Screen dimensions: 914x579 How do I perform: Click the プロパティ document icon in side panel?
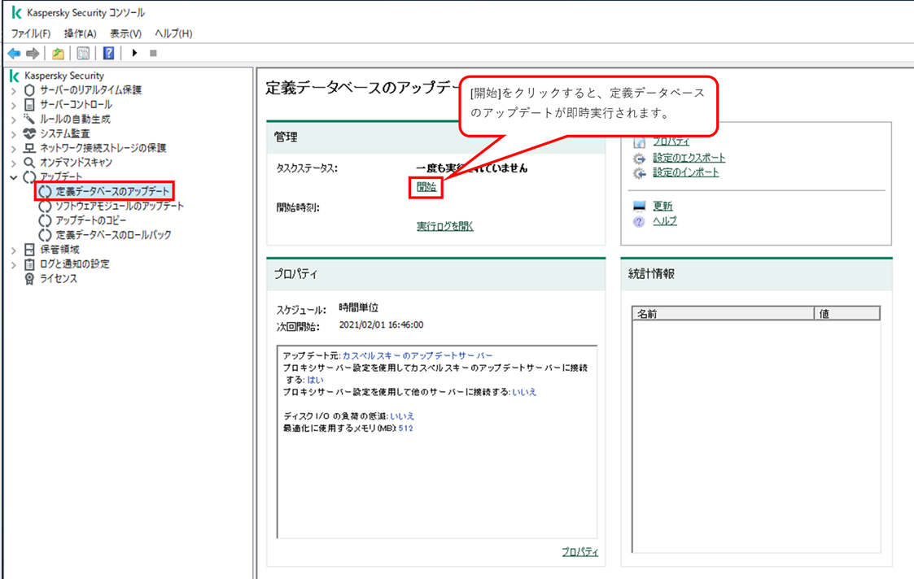coord(640,142)
